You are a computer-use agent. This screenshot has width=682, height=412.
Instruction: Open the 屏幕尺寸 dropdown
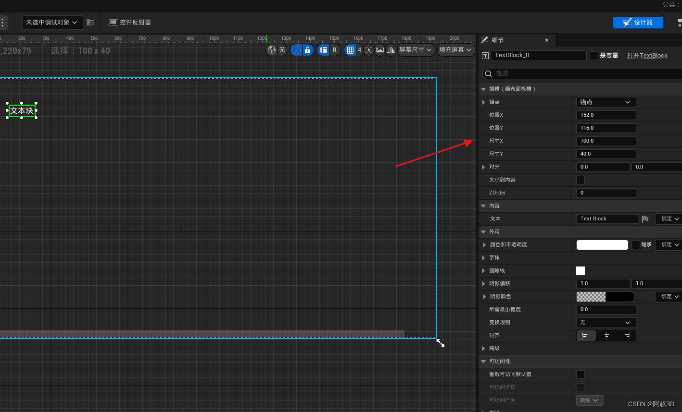tap(416, 50)
